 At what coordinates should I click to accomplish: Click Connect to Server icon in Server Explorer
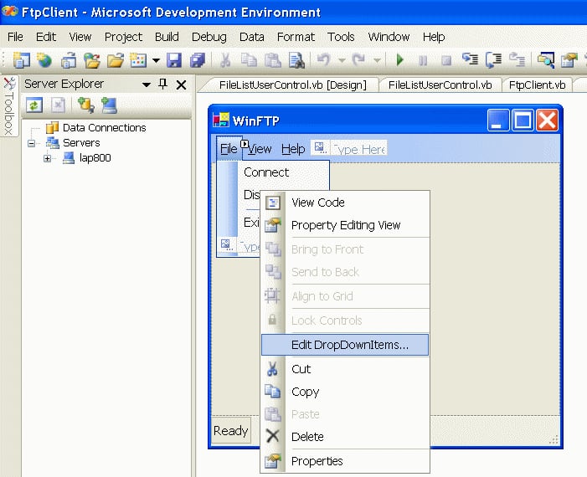(x=109, y=105)
